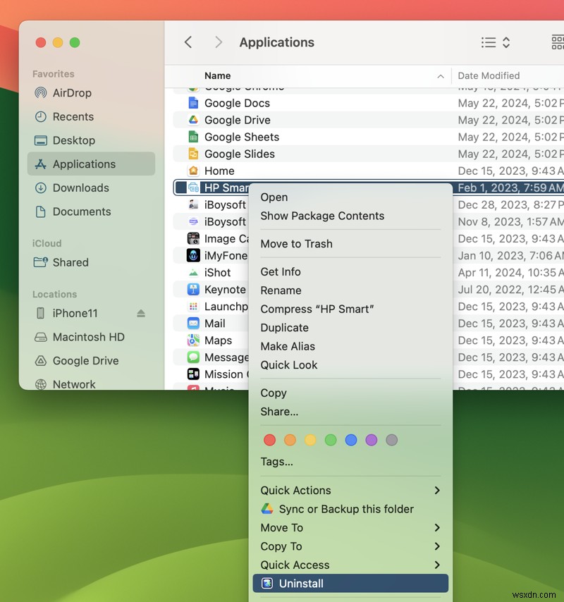The image size is (564, 602).
Task: Select the Mail app icon
Action: click(193, 324)
